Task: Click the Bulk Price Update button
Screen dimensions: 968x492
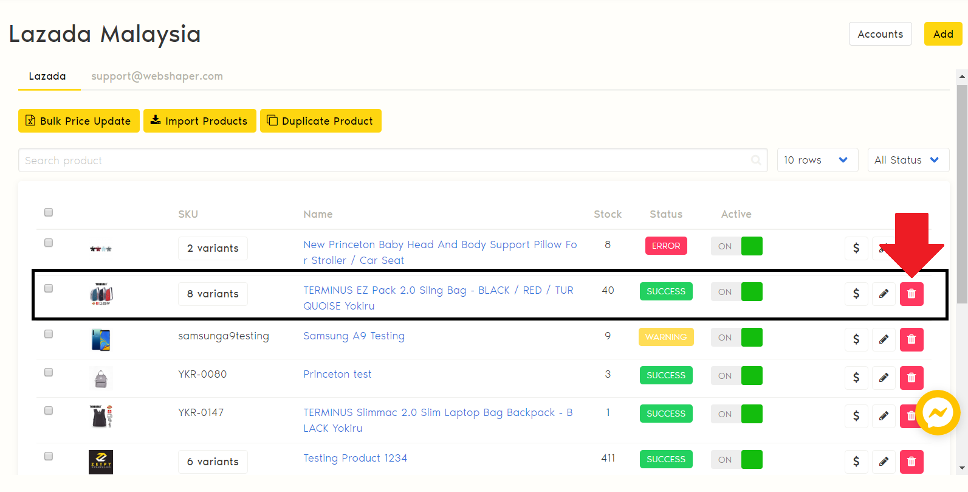Action: pyautogui.click(x=79, y=121)
